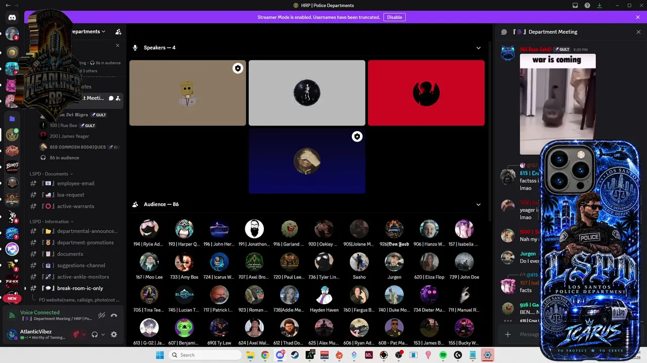Viewport: 647px width, 363px height.
Task: Open the departmental-announcements channel
Action: pos(76,231)
